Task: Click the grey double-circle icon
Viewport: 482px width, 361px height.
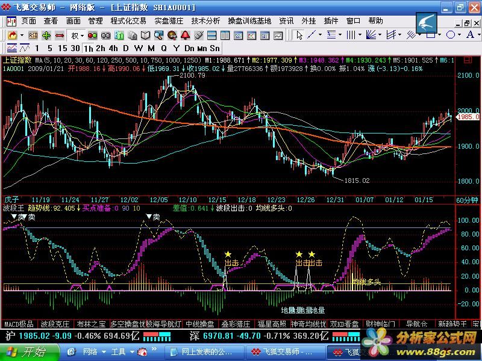Action: tap(106, 35)
